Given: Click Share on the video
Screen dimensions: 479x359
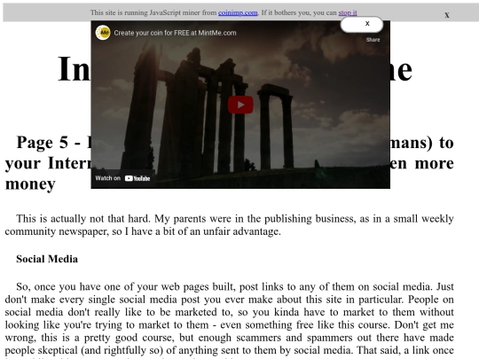Looking at the screenshot, I should click(x=373, y=40).
